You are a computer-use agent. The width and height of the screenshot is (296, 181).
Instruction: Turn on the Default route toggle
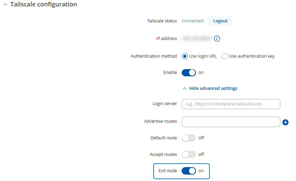pyautogui.click(x=188, y=138)
